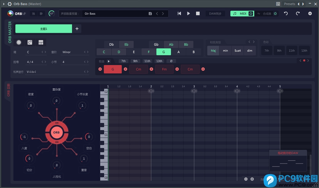Redo the last action

pos(298,13)
